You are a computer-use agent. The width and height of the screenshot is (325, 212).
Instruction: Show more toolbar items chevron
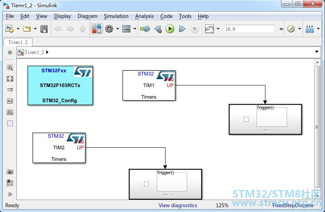(x=281, y=29)
